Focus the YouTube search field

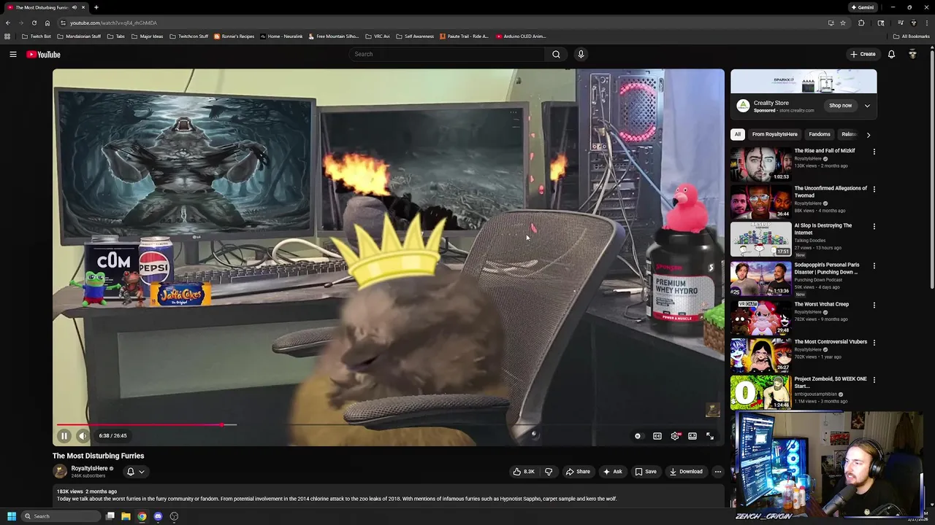click(447, 54)
